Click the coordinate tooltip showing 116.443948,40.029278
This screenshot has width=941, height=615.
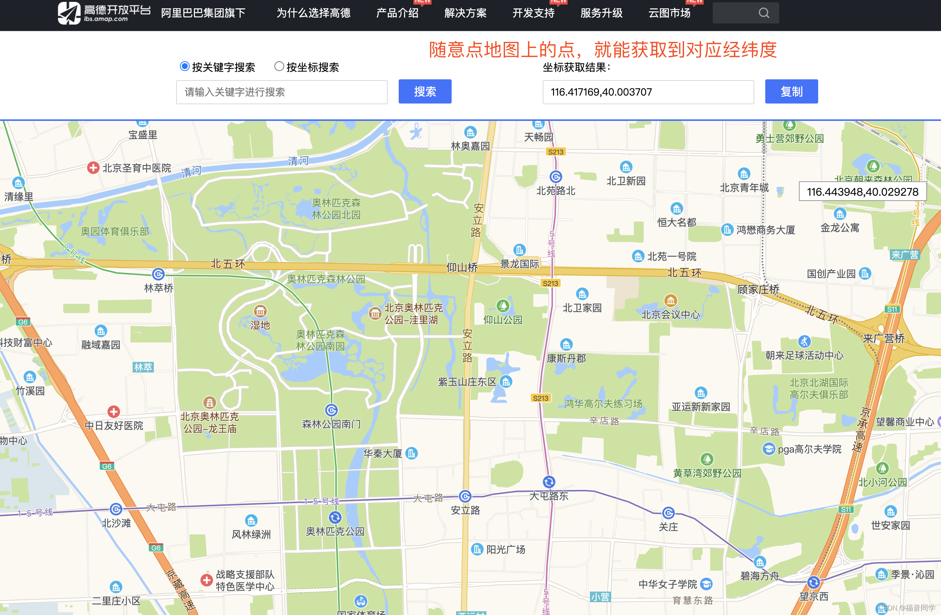click(863, 192)
